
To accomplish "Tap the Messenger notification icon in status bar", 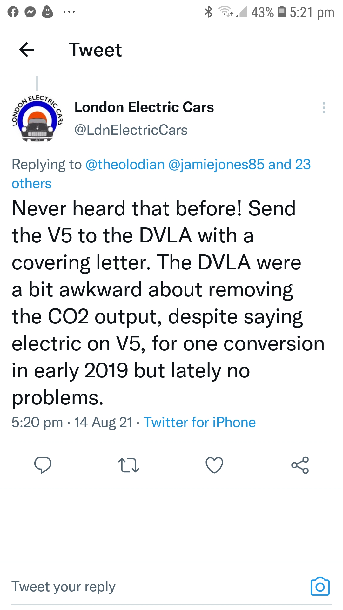I will click(30, 12).
